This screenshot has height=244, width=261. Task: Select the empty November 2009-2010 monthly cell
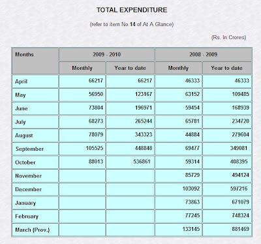(x=82, y=176)
